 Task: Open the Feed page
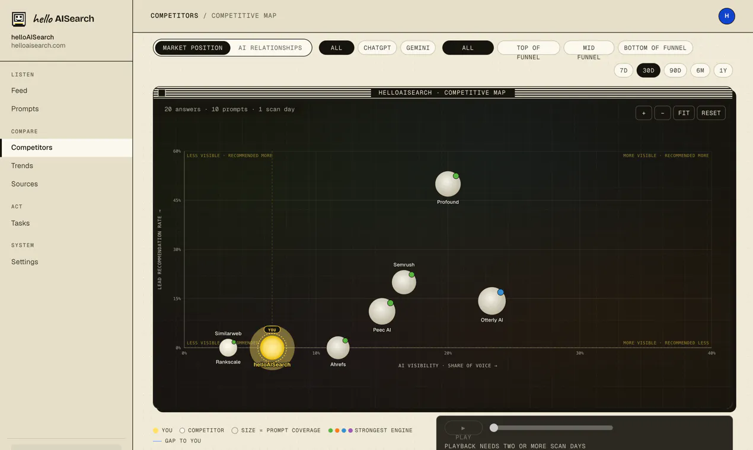(x=66, y=91)
